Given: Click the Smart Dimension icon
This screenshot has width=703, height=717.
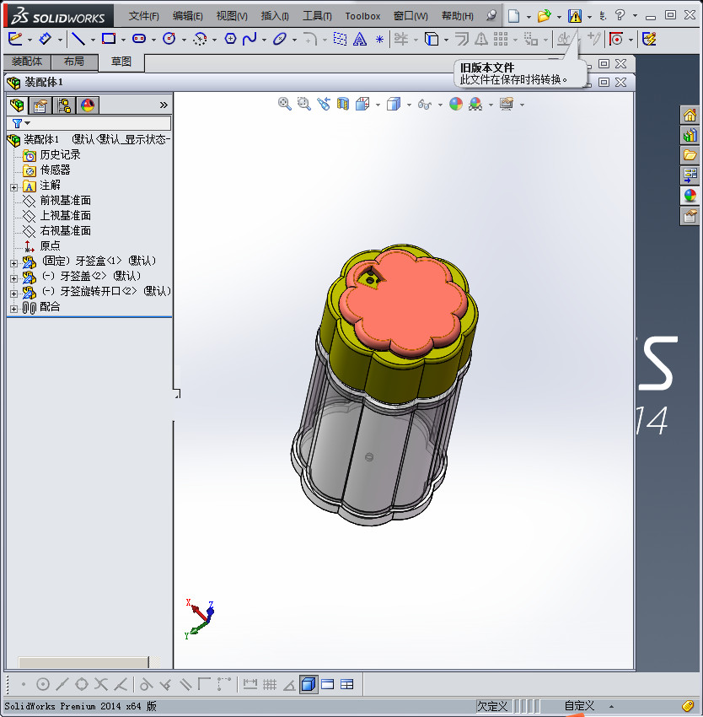Looking at the screenshot, I should point(45,39).
